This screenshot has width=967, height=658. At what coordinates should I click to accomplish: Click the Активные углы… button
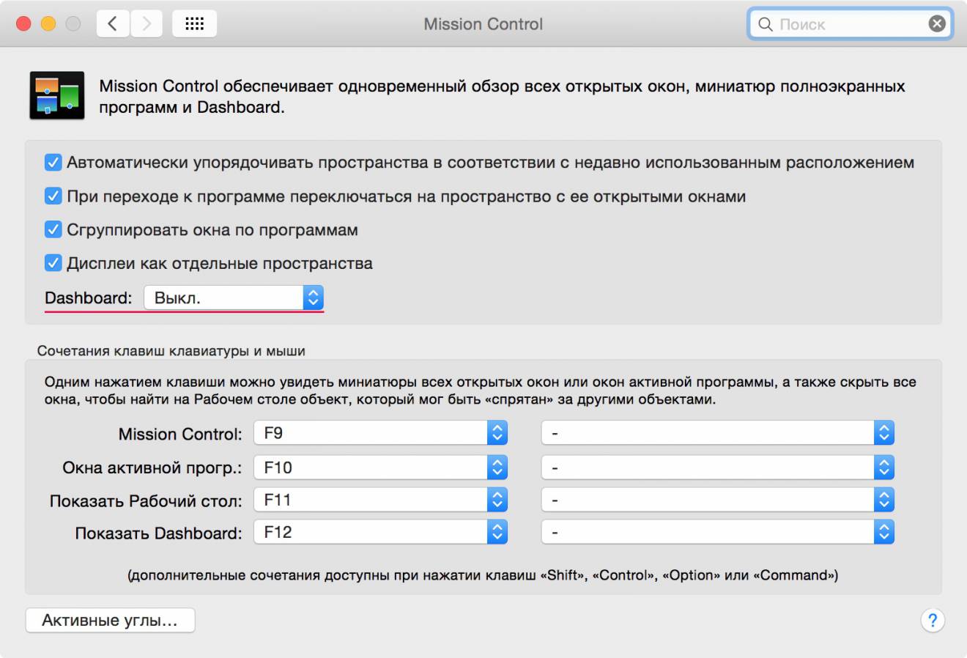coord(110,620)
